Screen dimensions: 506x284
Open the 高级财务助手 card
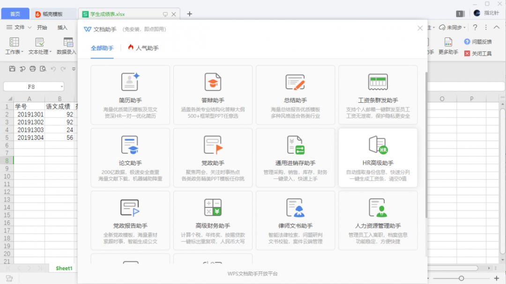pos(213,220)
